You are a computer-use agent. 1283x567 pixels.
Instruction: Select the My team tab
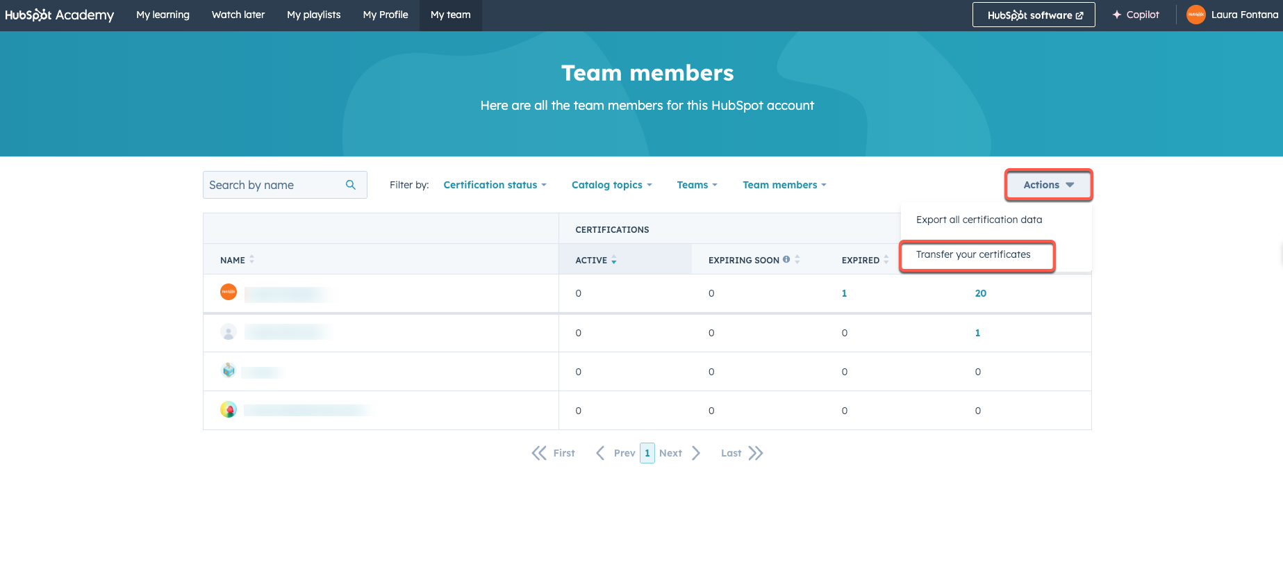(x=451, y=15)
